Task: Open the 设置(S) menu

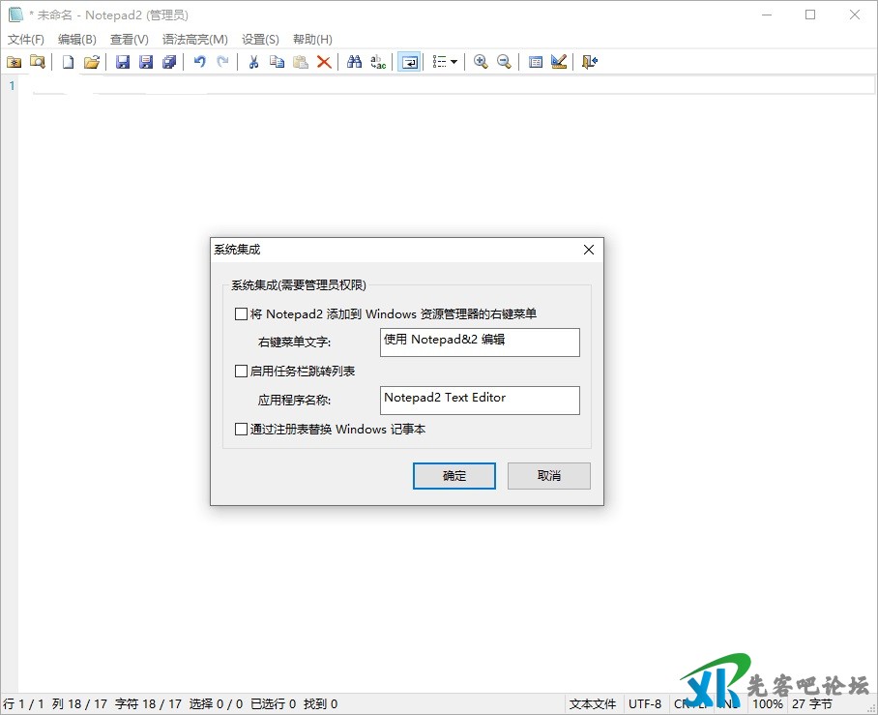Action: click(260, 40)
